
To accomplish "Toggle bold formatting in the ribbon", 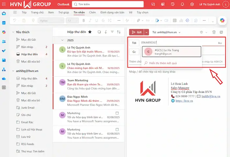I will point(83,20).
